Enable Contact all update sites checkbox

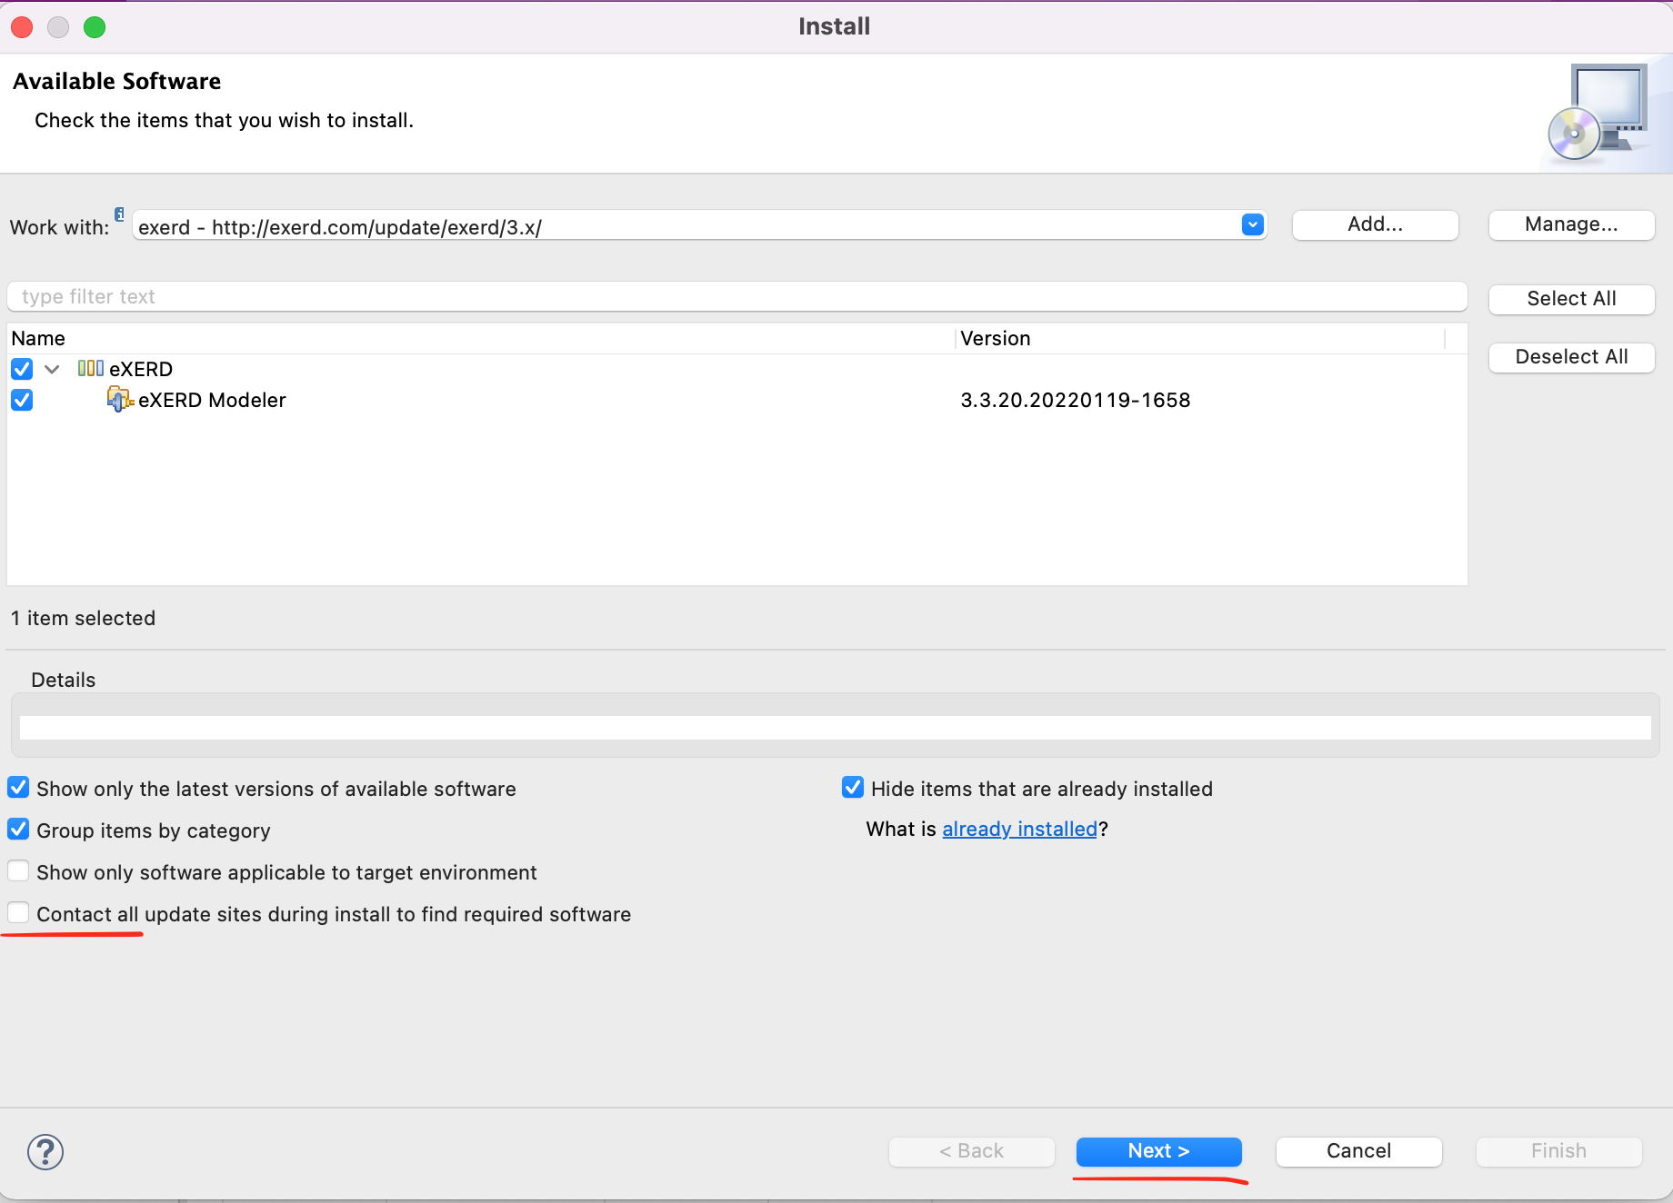pyautogui.click(x=18, y=912)
